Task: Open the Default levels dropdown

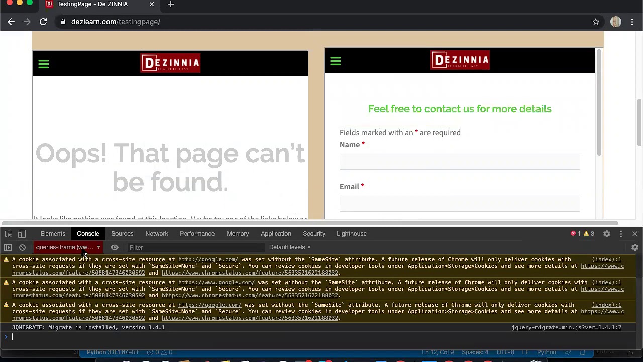Action: point(290,247)
